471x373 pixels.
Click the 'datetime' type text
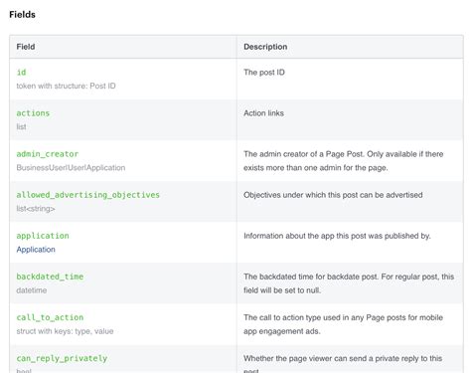pos(32,290)
